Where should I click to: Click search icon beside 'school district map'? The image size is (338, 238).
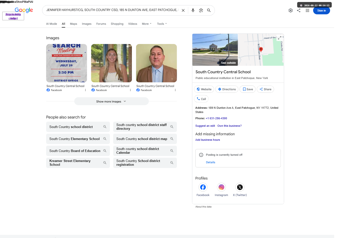point(172,139)
